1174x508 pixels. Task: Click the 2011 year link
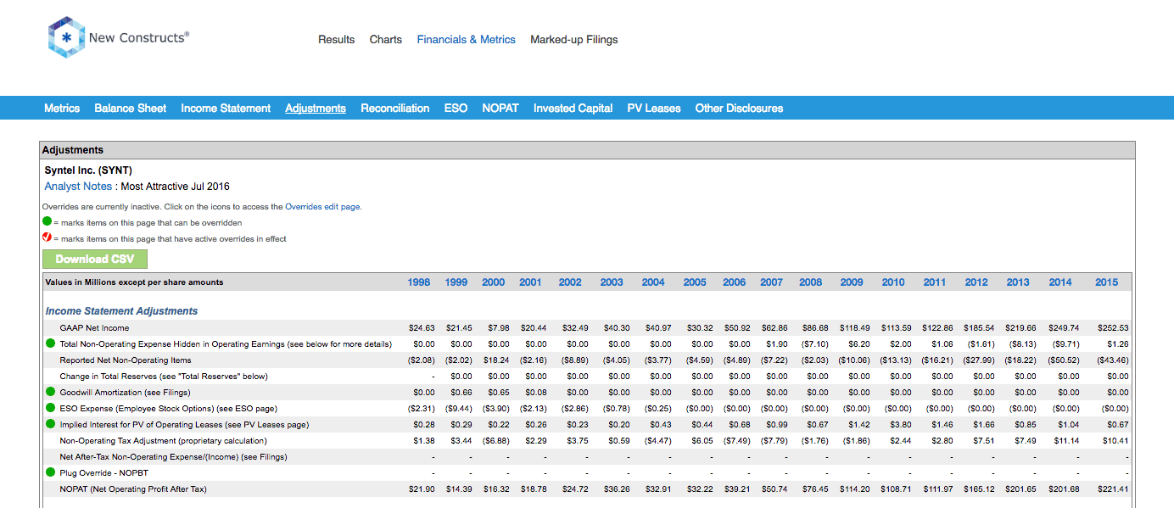935,282
